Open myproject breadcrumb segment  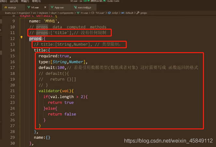[x=24, y=13]
